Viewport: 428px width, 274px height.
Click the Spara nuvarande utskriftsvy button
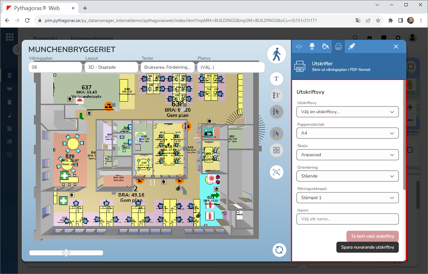pyautogui.click(x=367, y=247)
